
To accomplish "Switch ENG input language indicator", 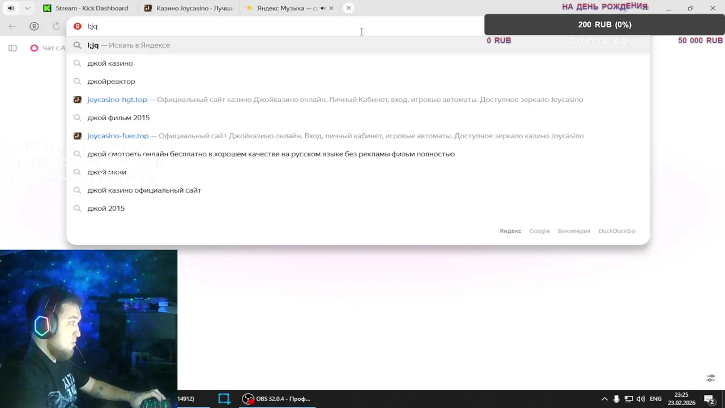I will click(x=655, y=399).
